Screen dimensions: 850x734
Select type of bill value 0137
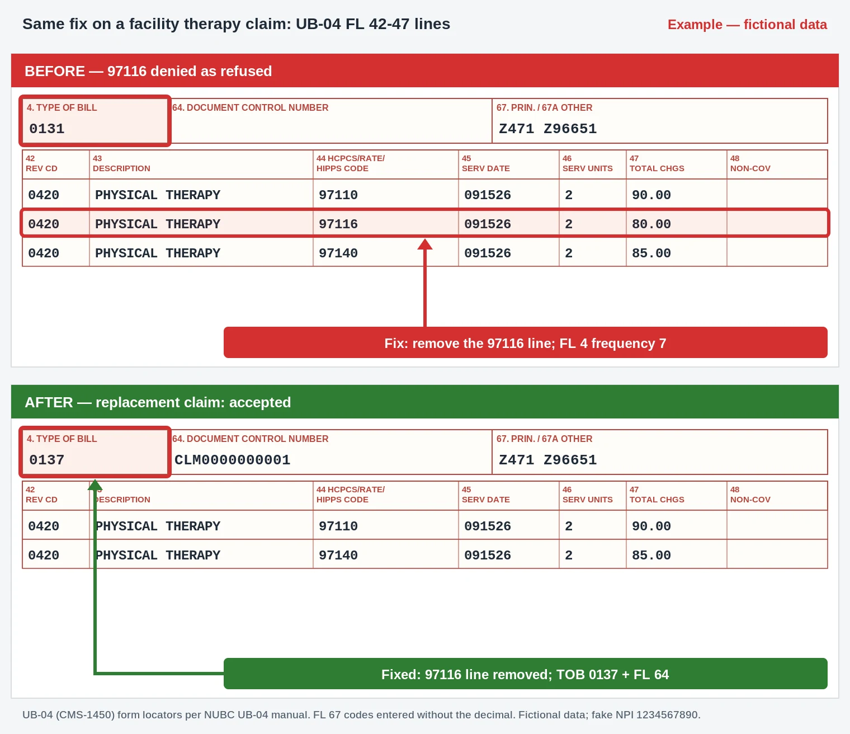(x=47, y=460)
